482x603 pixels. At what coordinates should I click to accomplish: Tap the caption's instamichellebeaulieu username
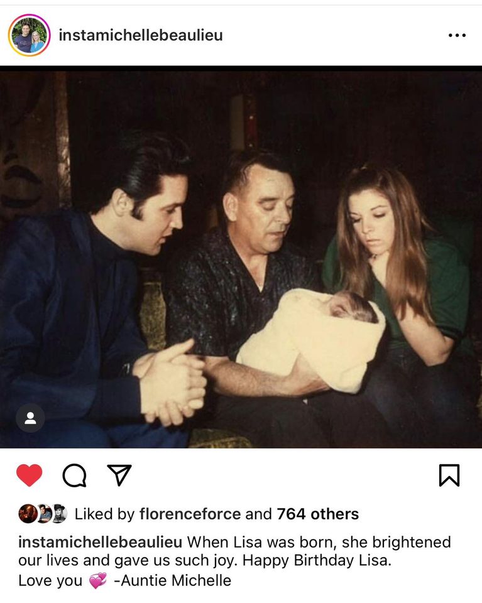100,542
